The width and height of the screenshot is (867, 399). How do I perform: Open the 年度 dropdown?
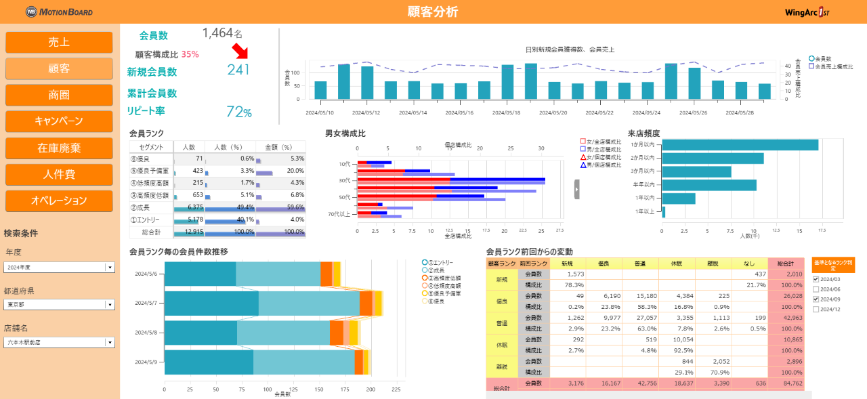110,267
